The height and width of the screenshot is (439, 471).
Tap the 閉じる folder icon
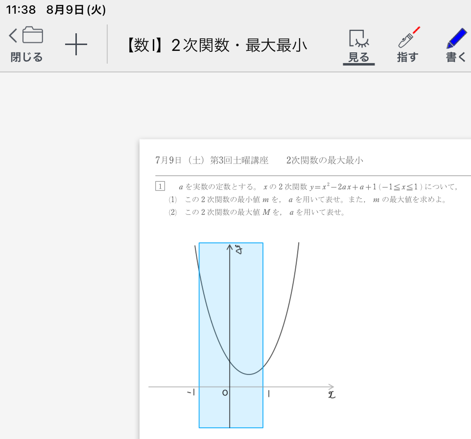point(26,45)
